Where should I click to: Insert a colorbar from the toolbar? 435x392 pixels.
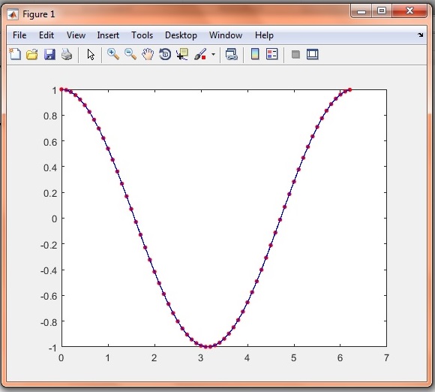[255, 54]
